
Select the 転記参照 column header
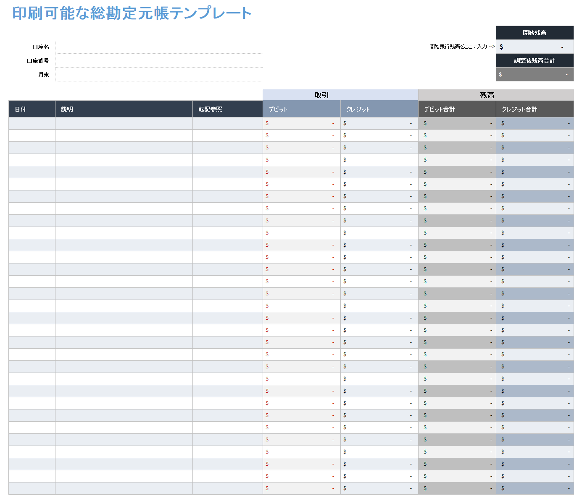coord(228,109)
